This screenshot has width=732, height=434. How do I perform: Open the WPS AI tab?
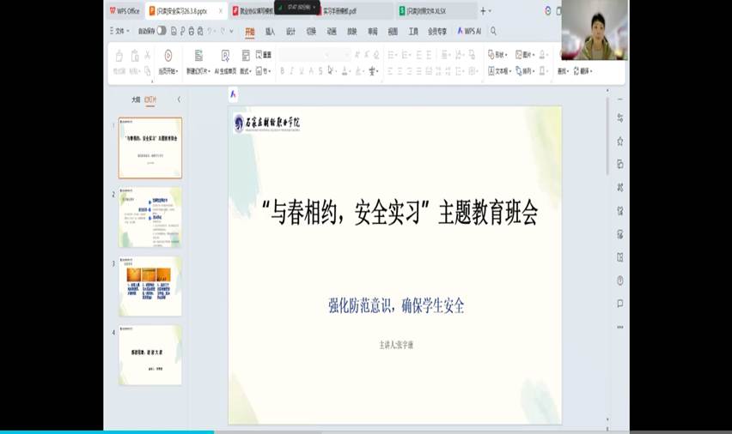pyautogui.click(x=469, y=31)
